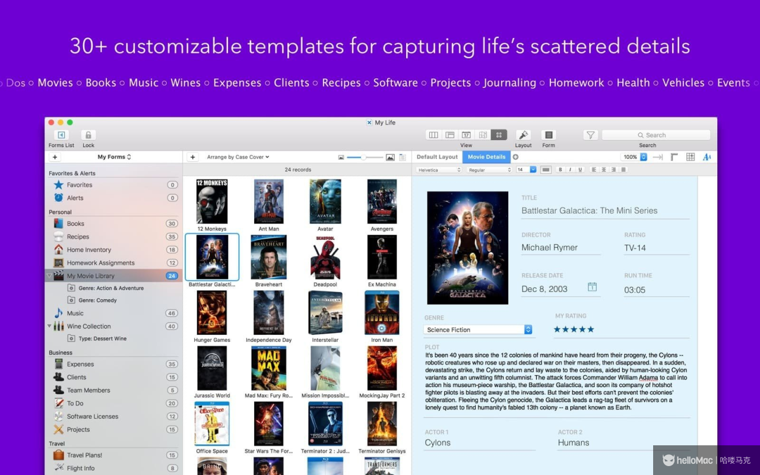Screen dimensions: 760x475
Task: Switch to map view
Action: point(483,135)
